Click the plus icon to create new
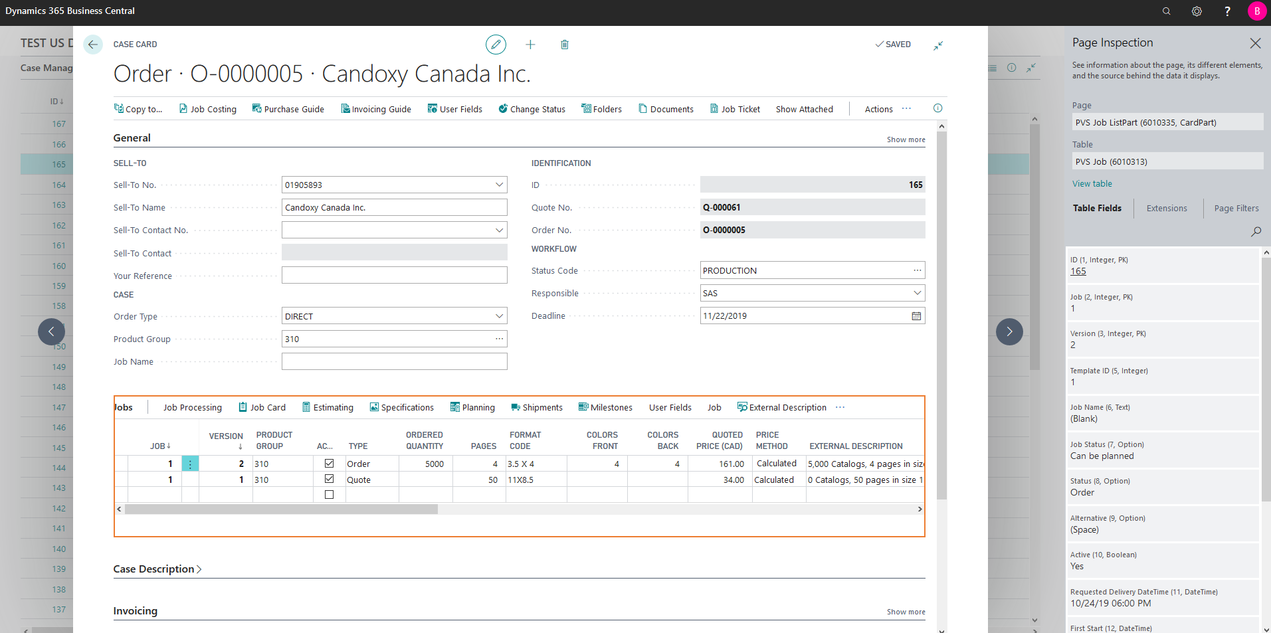1271x633 pixels. [x=530, y=45]
